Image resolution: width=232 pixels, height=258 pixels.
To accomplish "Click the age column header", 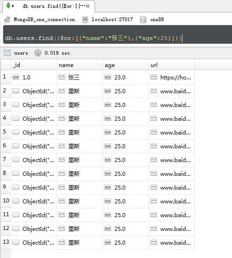I will 125,65.
